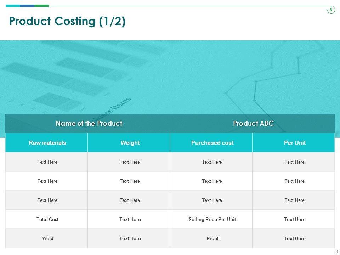Click Text Here cell right of Yield
Screen dimensions: 340x255
tap(130, 239)
